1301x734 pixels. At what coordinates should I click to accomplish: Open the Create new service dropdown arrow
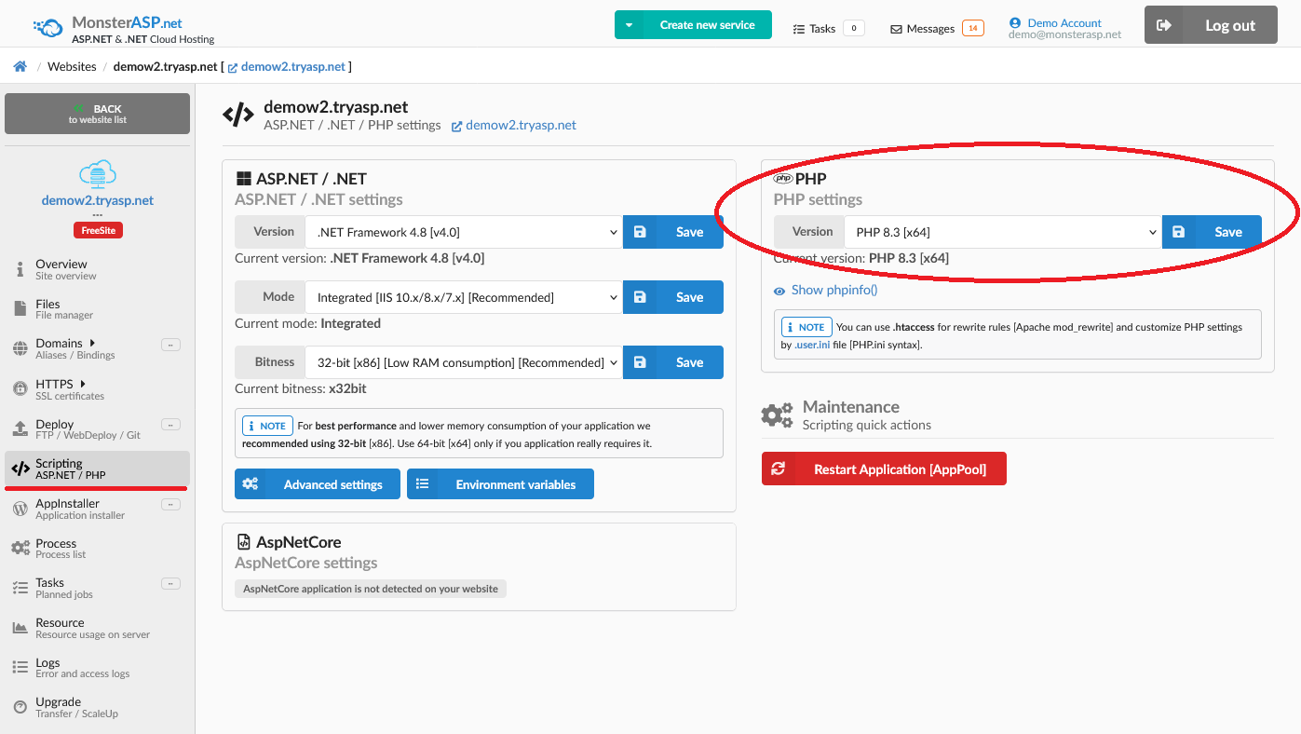point(630,25)
